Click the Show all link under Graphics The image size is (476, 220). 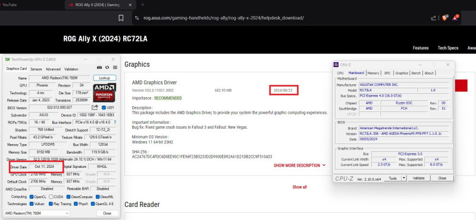300,187
